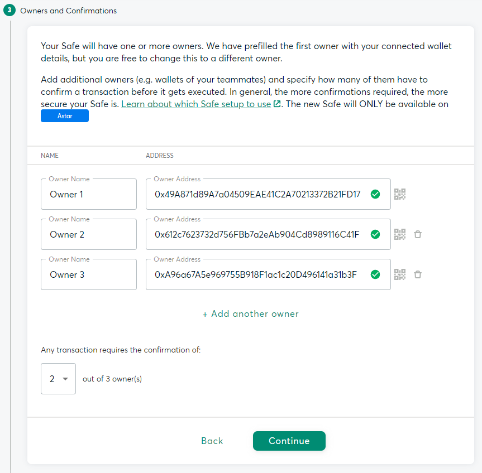Open Learn about which Safe setup link
This screenshot has height=473, width=482.
point(196,104)
